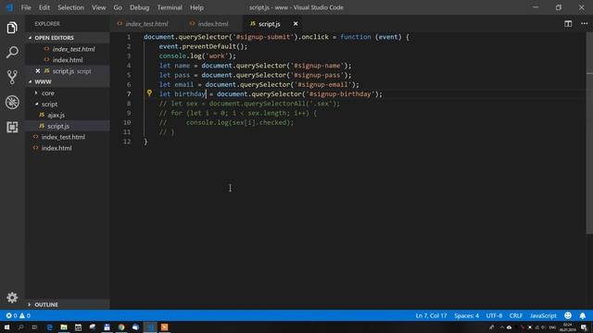This screenshot has width=593, height=333.
Task: Click the lightbulb code action on line 7
Action: (x=149, y=92)
